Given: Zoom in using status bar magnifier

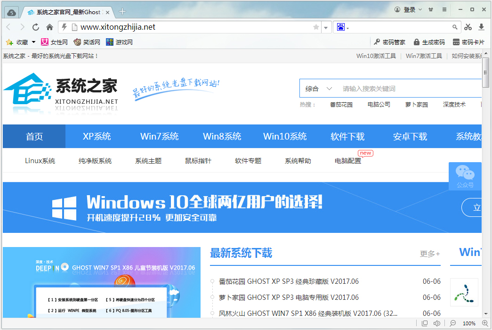Looking at the screenshot, I should (484, 323).
